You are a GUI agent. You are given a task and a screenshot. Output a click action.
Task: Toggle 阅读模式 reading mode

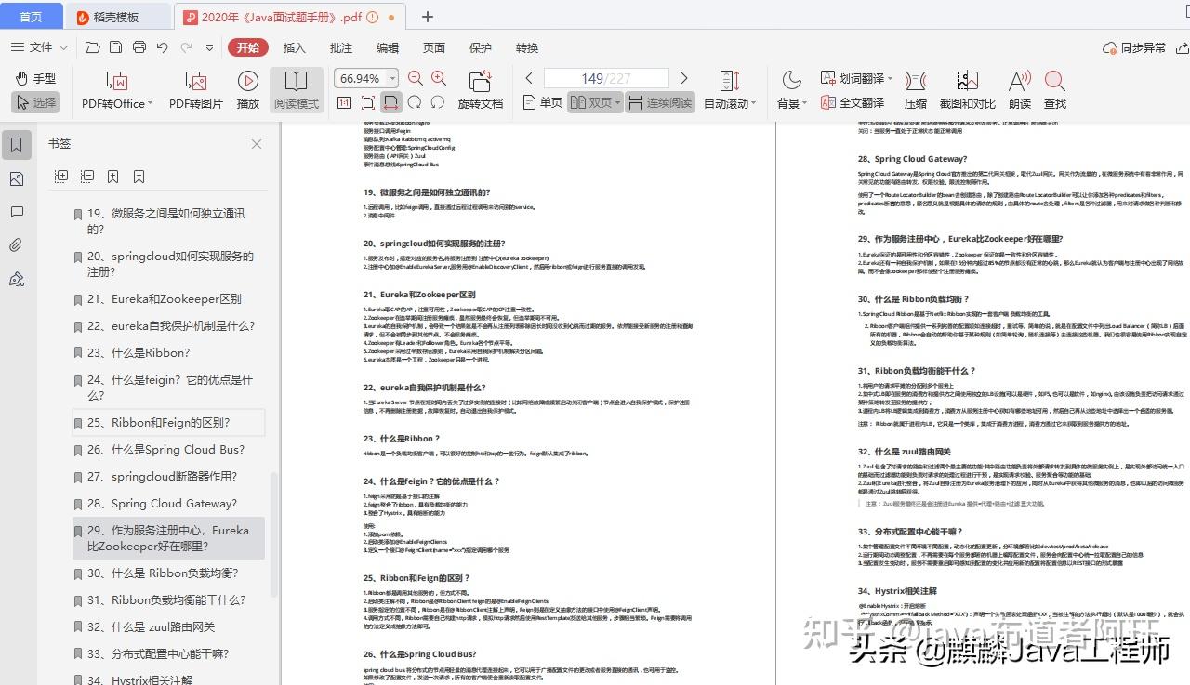(x=297, y=90)
